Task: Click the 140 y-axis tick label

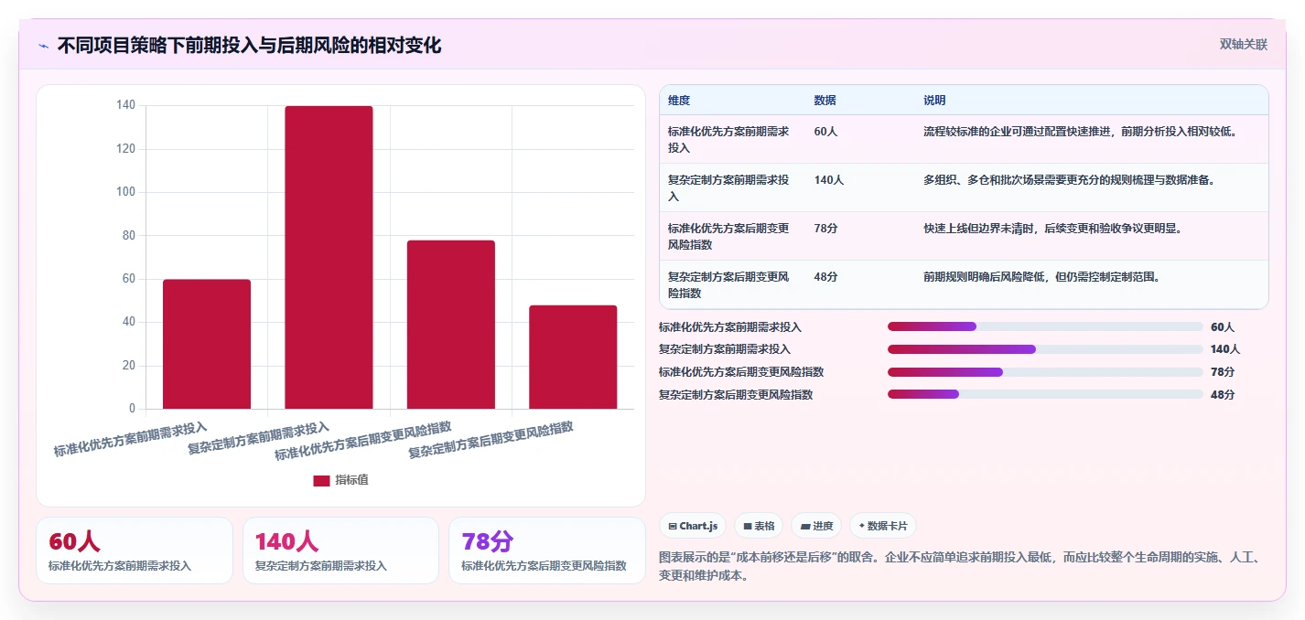Action: [x=125, y=105]
